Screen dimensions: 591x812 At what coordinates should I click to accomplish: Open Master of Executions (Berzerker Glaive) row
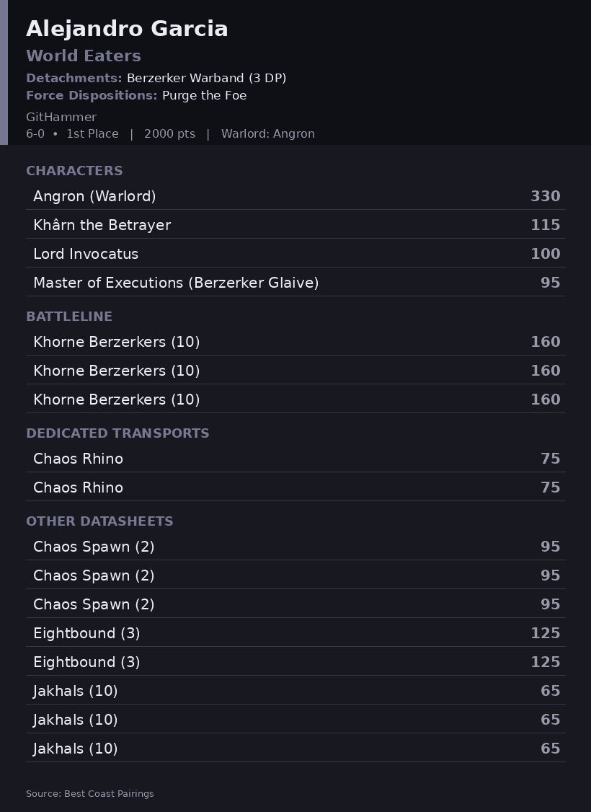[x=295, y=283]
